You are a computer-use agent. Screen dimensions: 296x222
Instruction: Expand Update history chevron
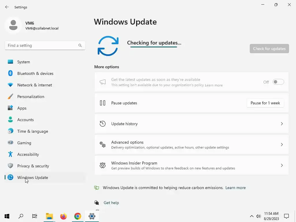(282, 124)
